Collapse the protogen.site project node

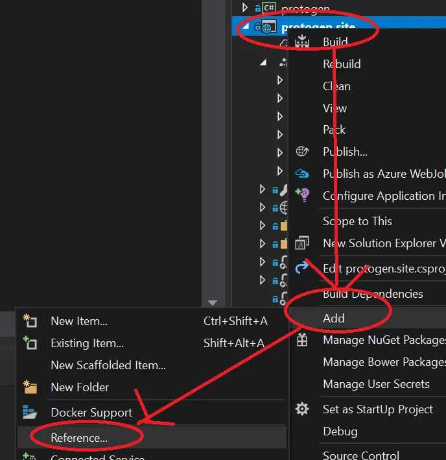click(x=245, y=27)
